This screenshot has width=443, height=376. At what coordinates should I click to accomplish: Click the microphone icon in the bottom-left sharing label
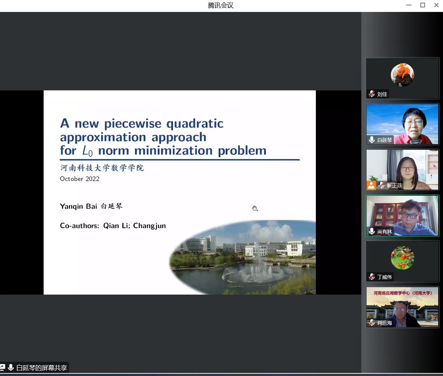coord(11,367)
